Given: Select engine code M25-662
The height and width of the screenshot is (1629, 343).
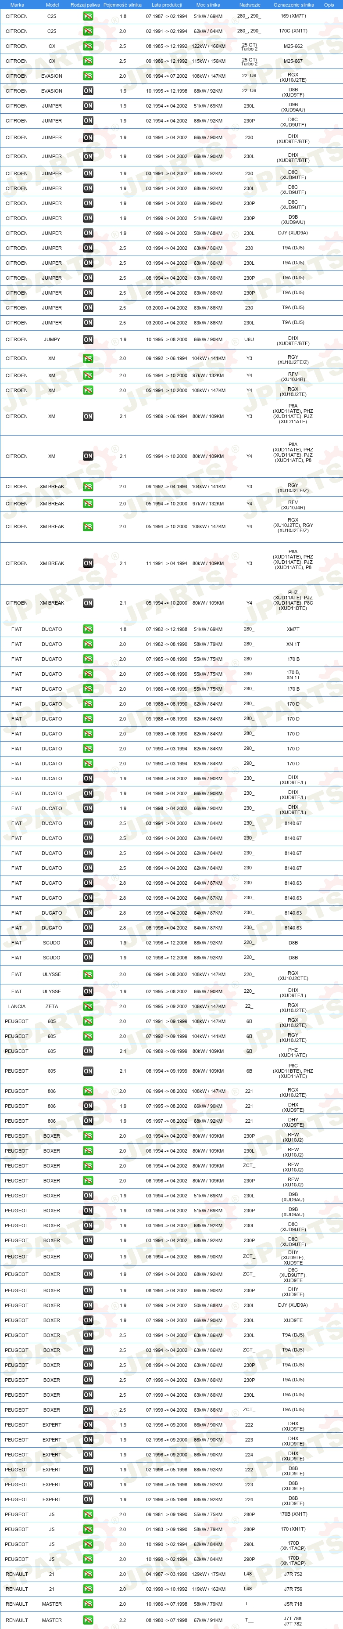Looking at the screenshot, I should (x=293, y=46).
